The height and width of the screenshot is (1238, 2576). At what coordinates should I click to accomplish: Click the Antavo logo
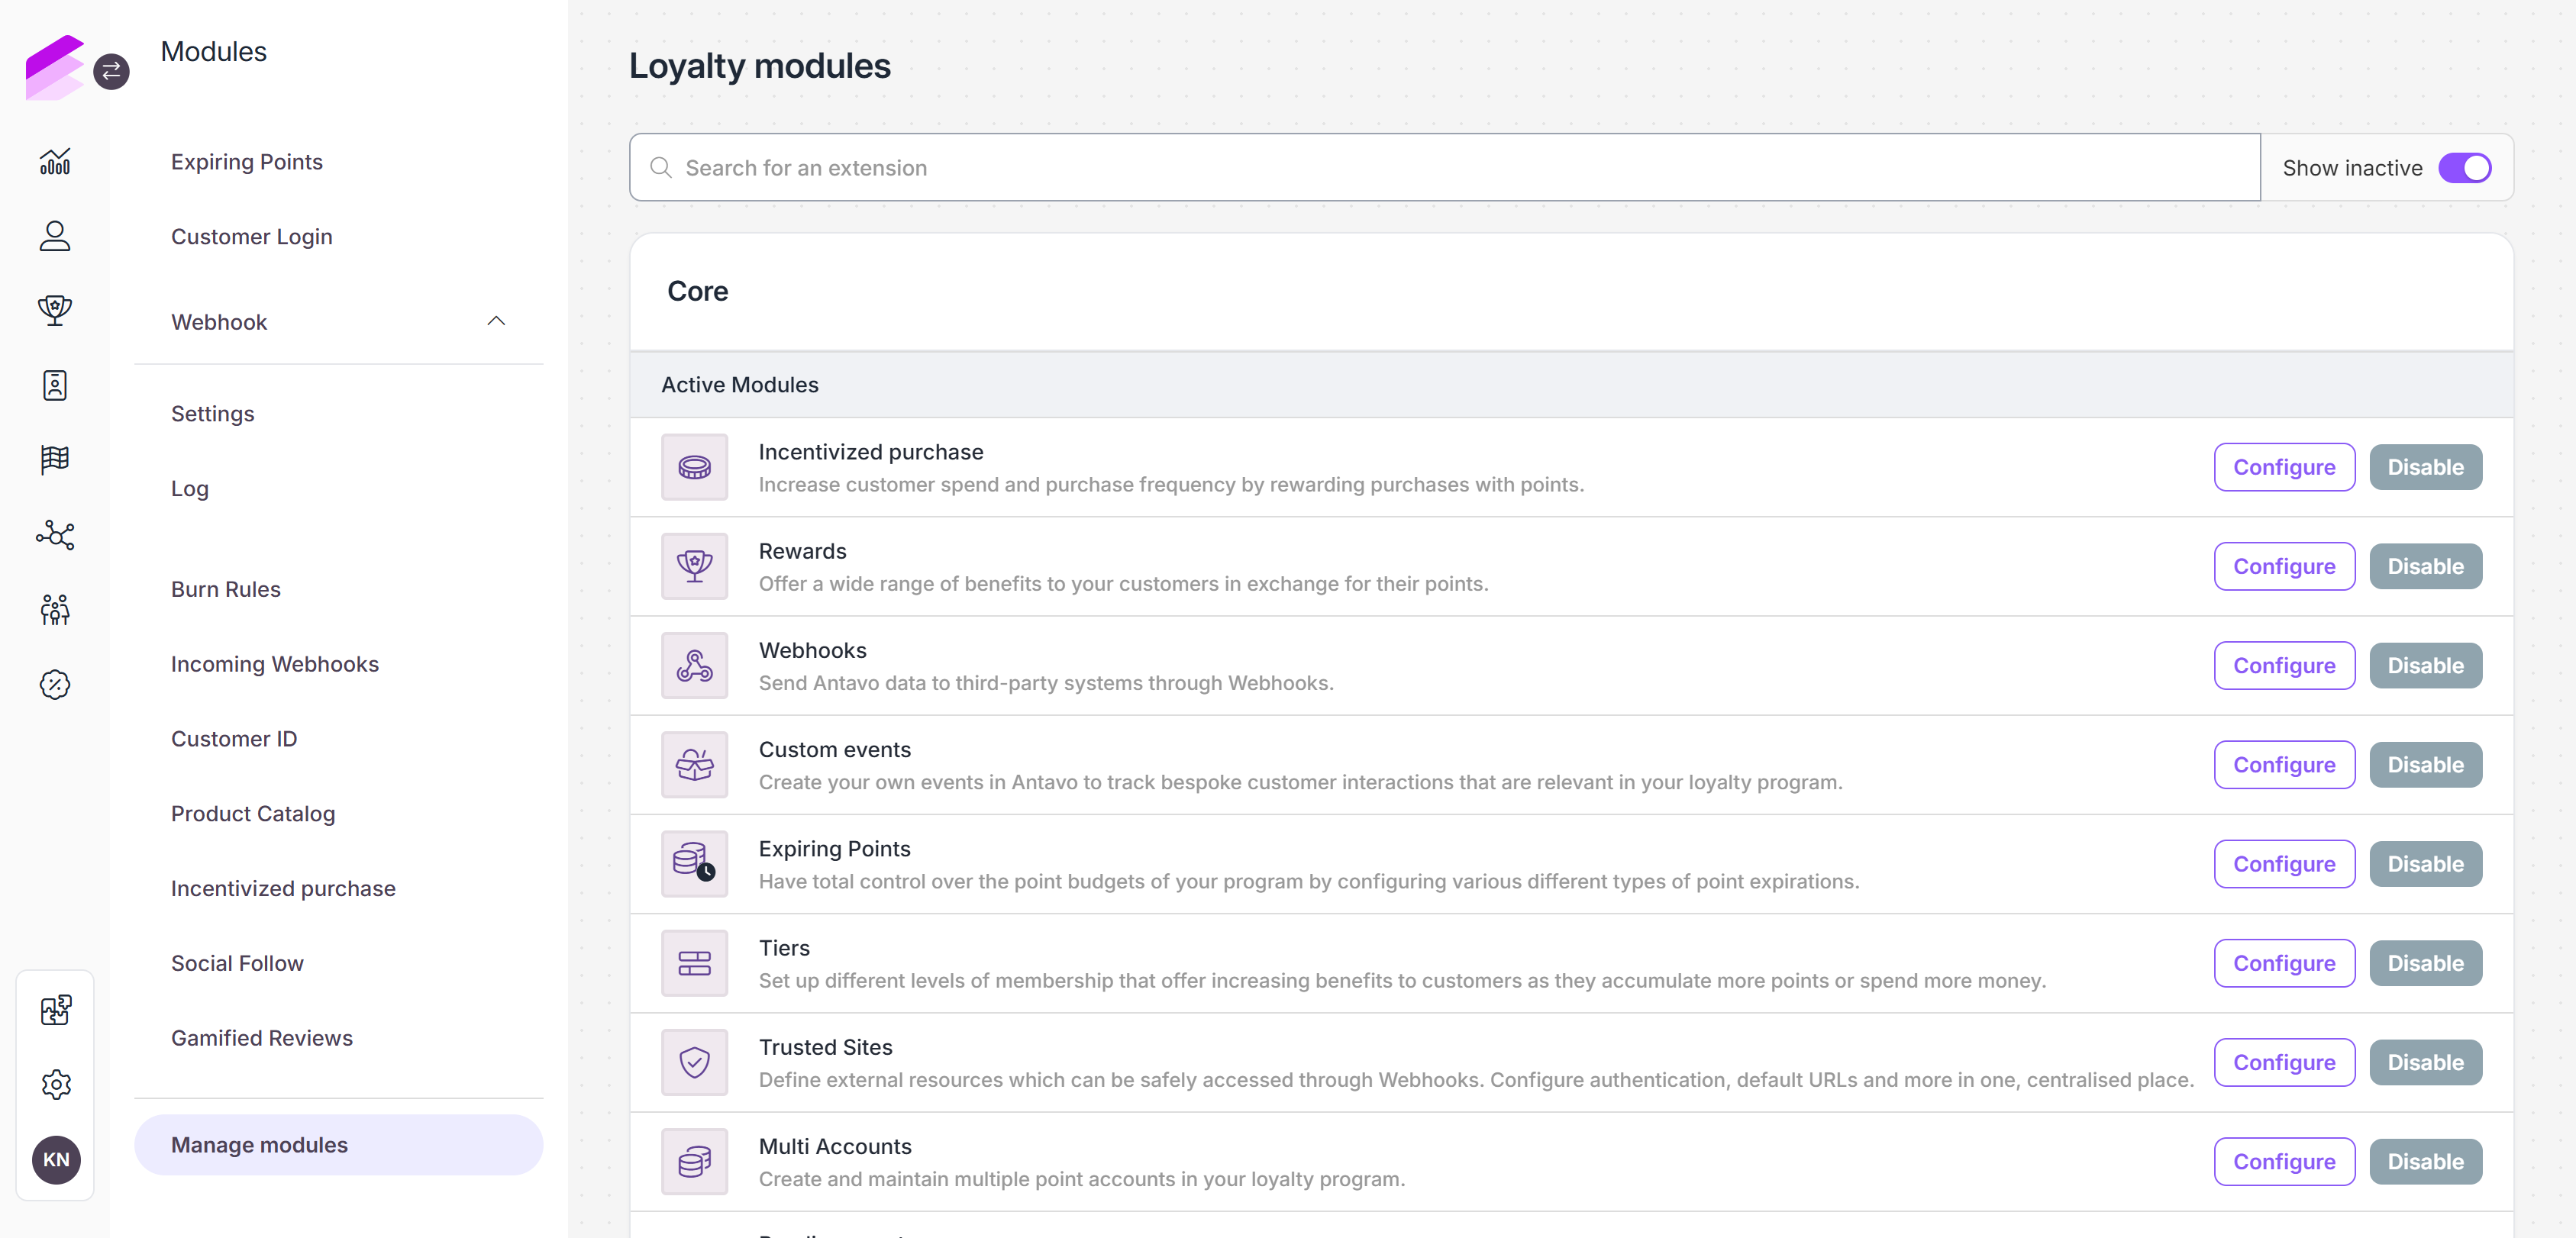click(x=54, y=67)
